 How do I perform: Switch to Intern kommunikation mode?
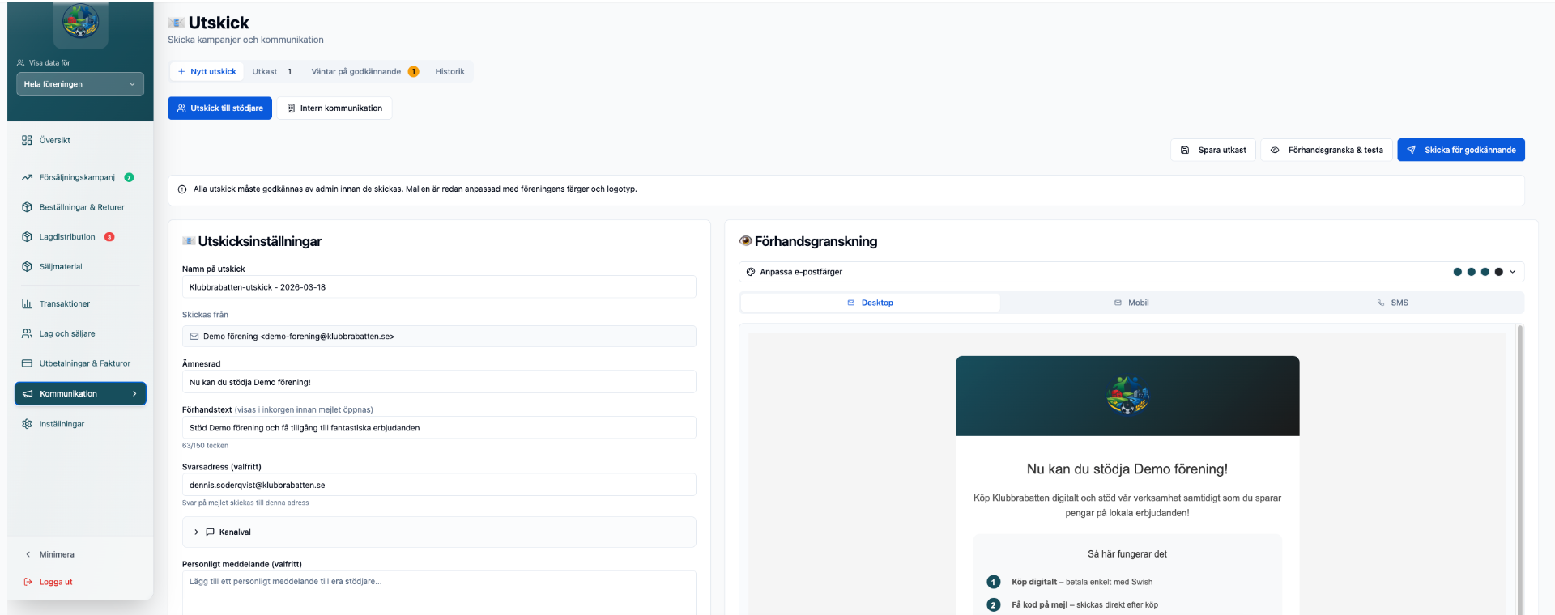click(334, 108)
